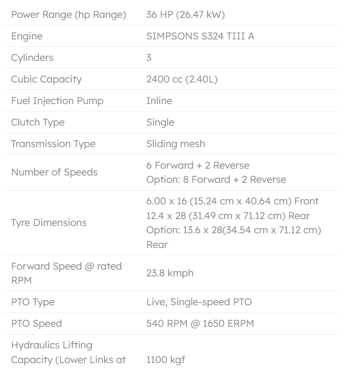Image resolution: width=353 pixels, height=372 pixels.
Task: Select the "Inline" pump value
Action: (159, 101)
